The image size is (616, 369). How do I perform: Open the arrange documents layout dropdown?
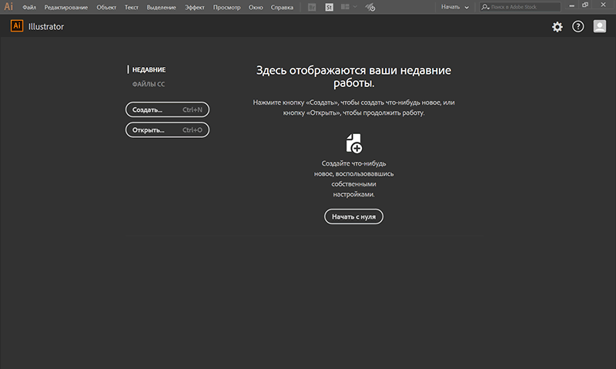[349, 7]
